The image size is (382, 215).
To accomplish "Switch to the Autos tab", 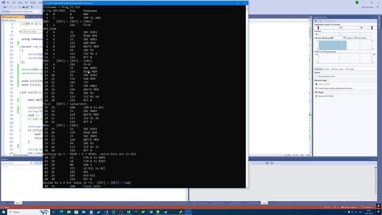I will [x=4, y=203].
